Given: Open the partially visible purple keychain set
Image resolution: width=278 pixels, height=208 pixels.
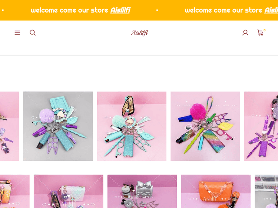Looking at the screenshot, I should coord(261,126).
